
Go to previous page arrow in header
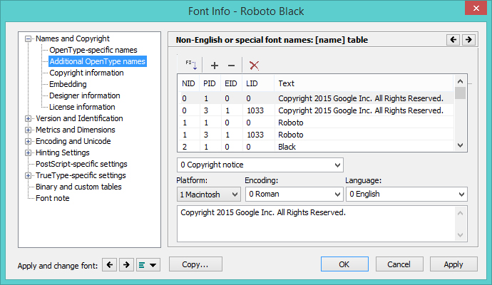(453, 40)
